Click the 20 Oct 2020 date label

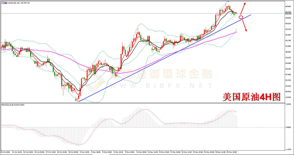click(x=6, y=152)
